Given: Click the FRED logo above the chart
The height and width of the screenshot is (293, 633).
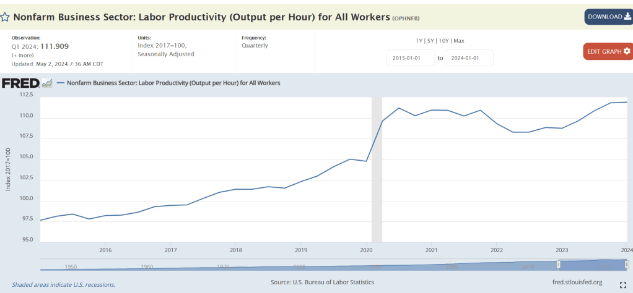Looking at the screenshot, I should tap(20, 83).
